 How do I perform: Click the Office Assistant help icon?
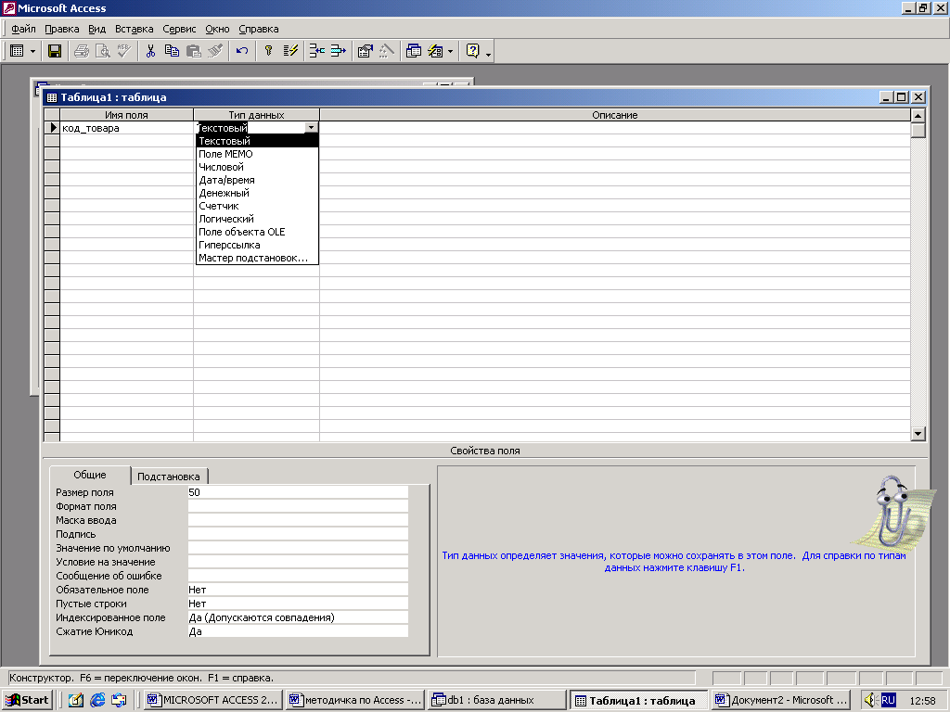(x=472, y=52)
